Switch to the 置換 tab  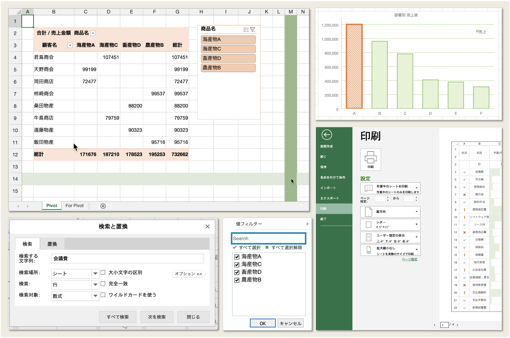click(x=52, y=244)
